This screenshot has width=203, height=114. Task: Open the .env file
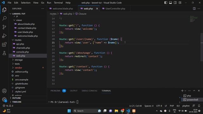click(x=17, y=76)
